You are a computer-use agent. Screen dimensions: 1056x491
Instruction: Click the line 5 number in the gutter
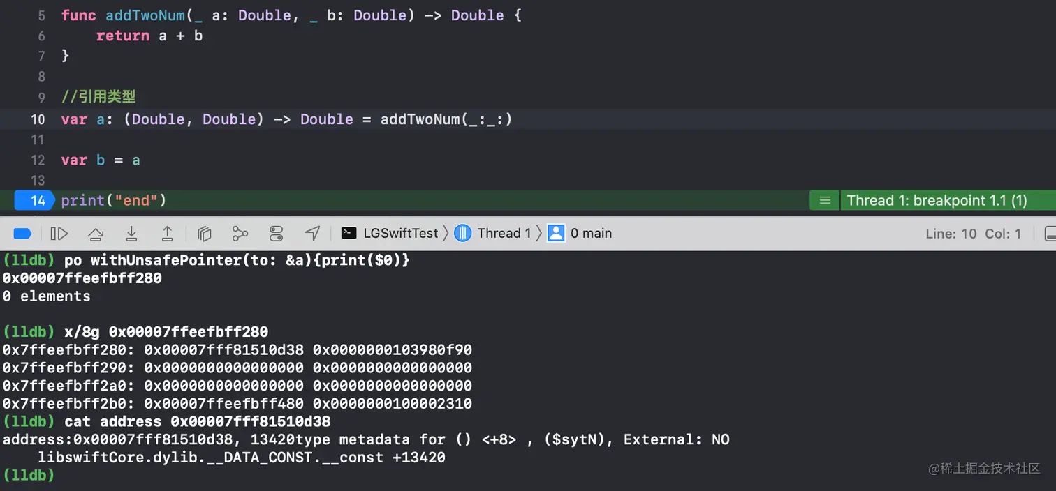(x=41, y=15)
